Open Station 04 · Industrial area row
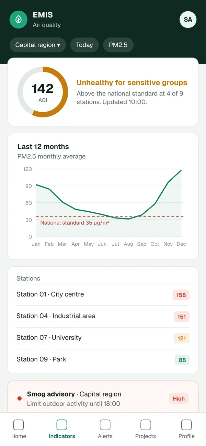206x446 pixels. tap(103, 316)
